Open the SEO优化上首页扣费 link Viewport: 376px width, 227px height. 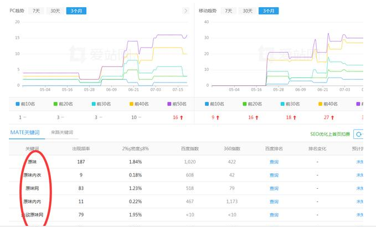331,134
